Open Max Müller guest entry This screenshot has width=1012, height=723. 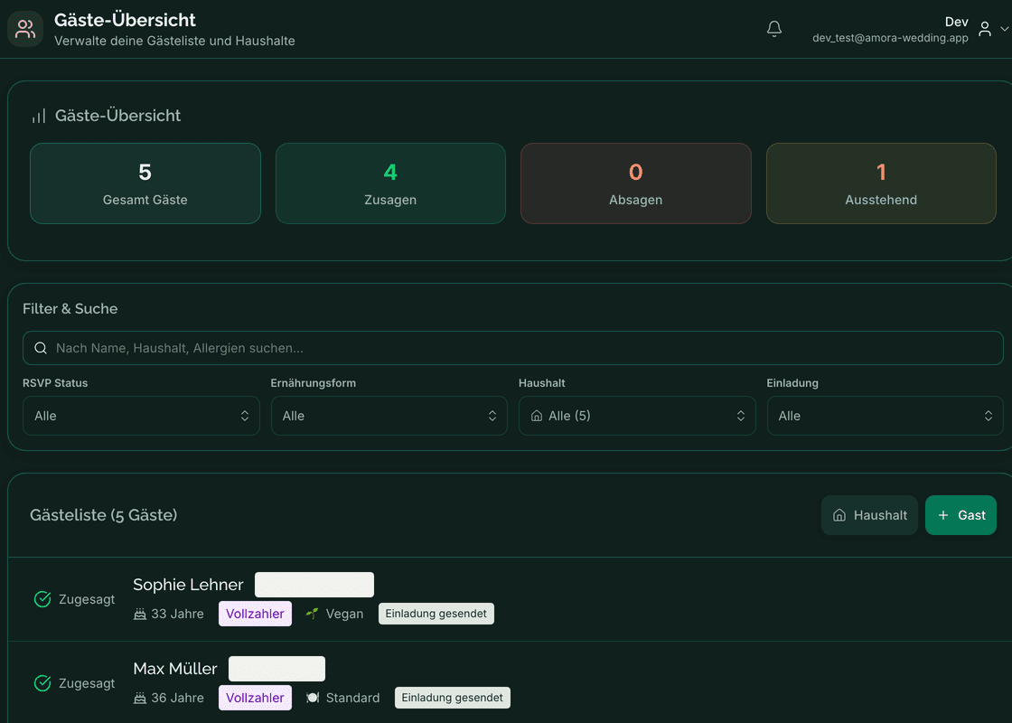click(510, 682)
